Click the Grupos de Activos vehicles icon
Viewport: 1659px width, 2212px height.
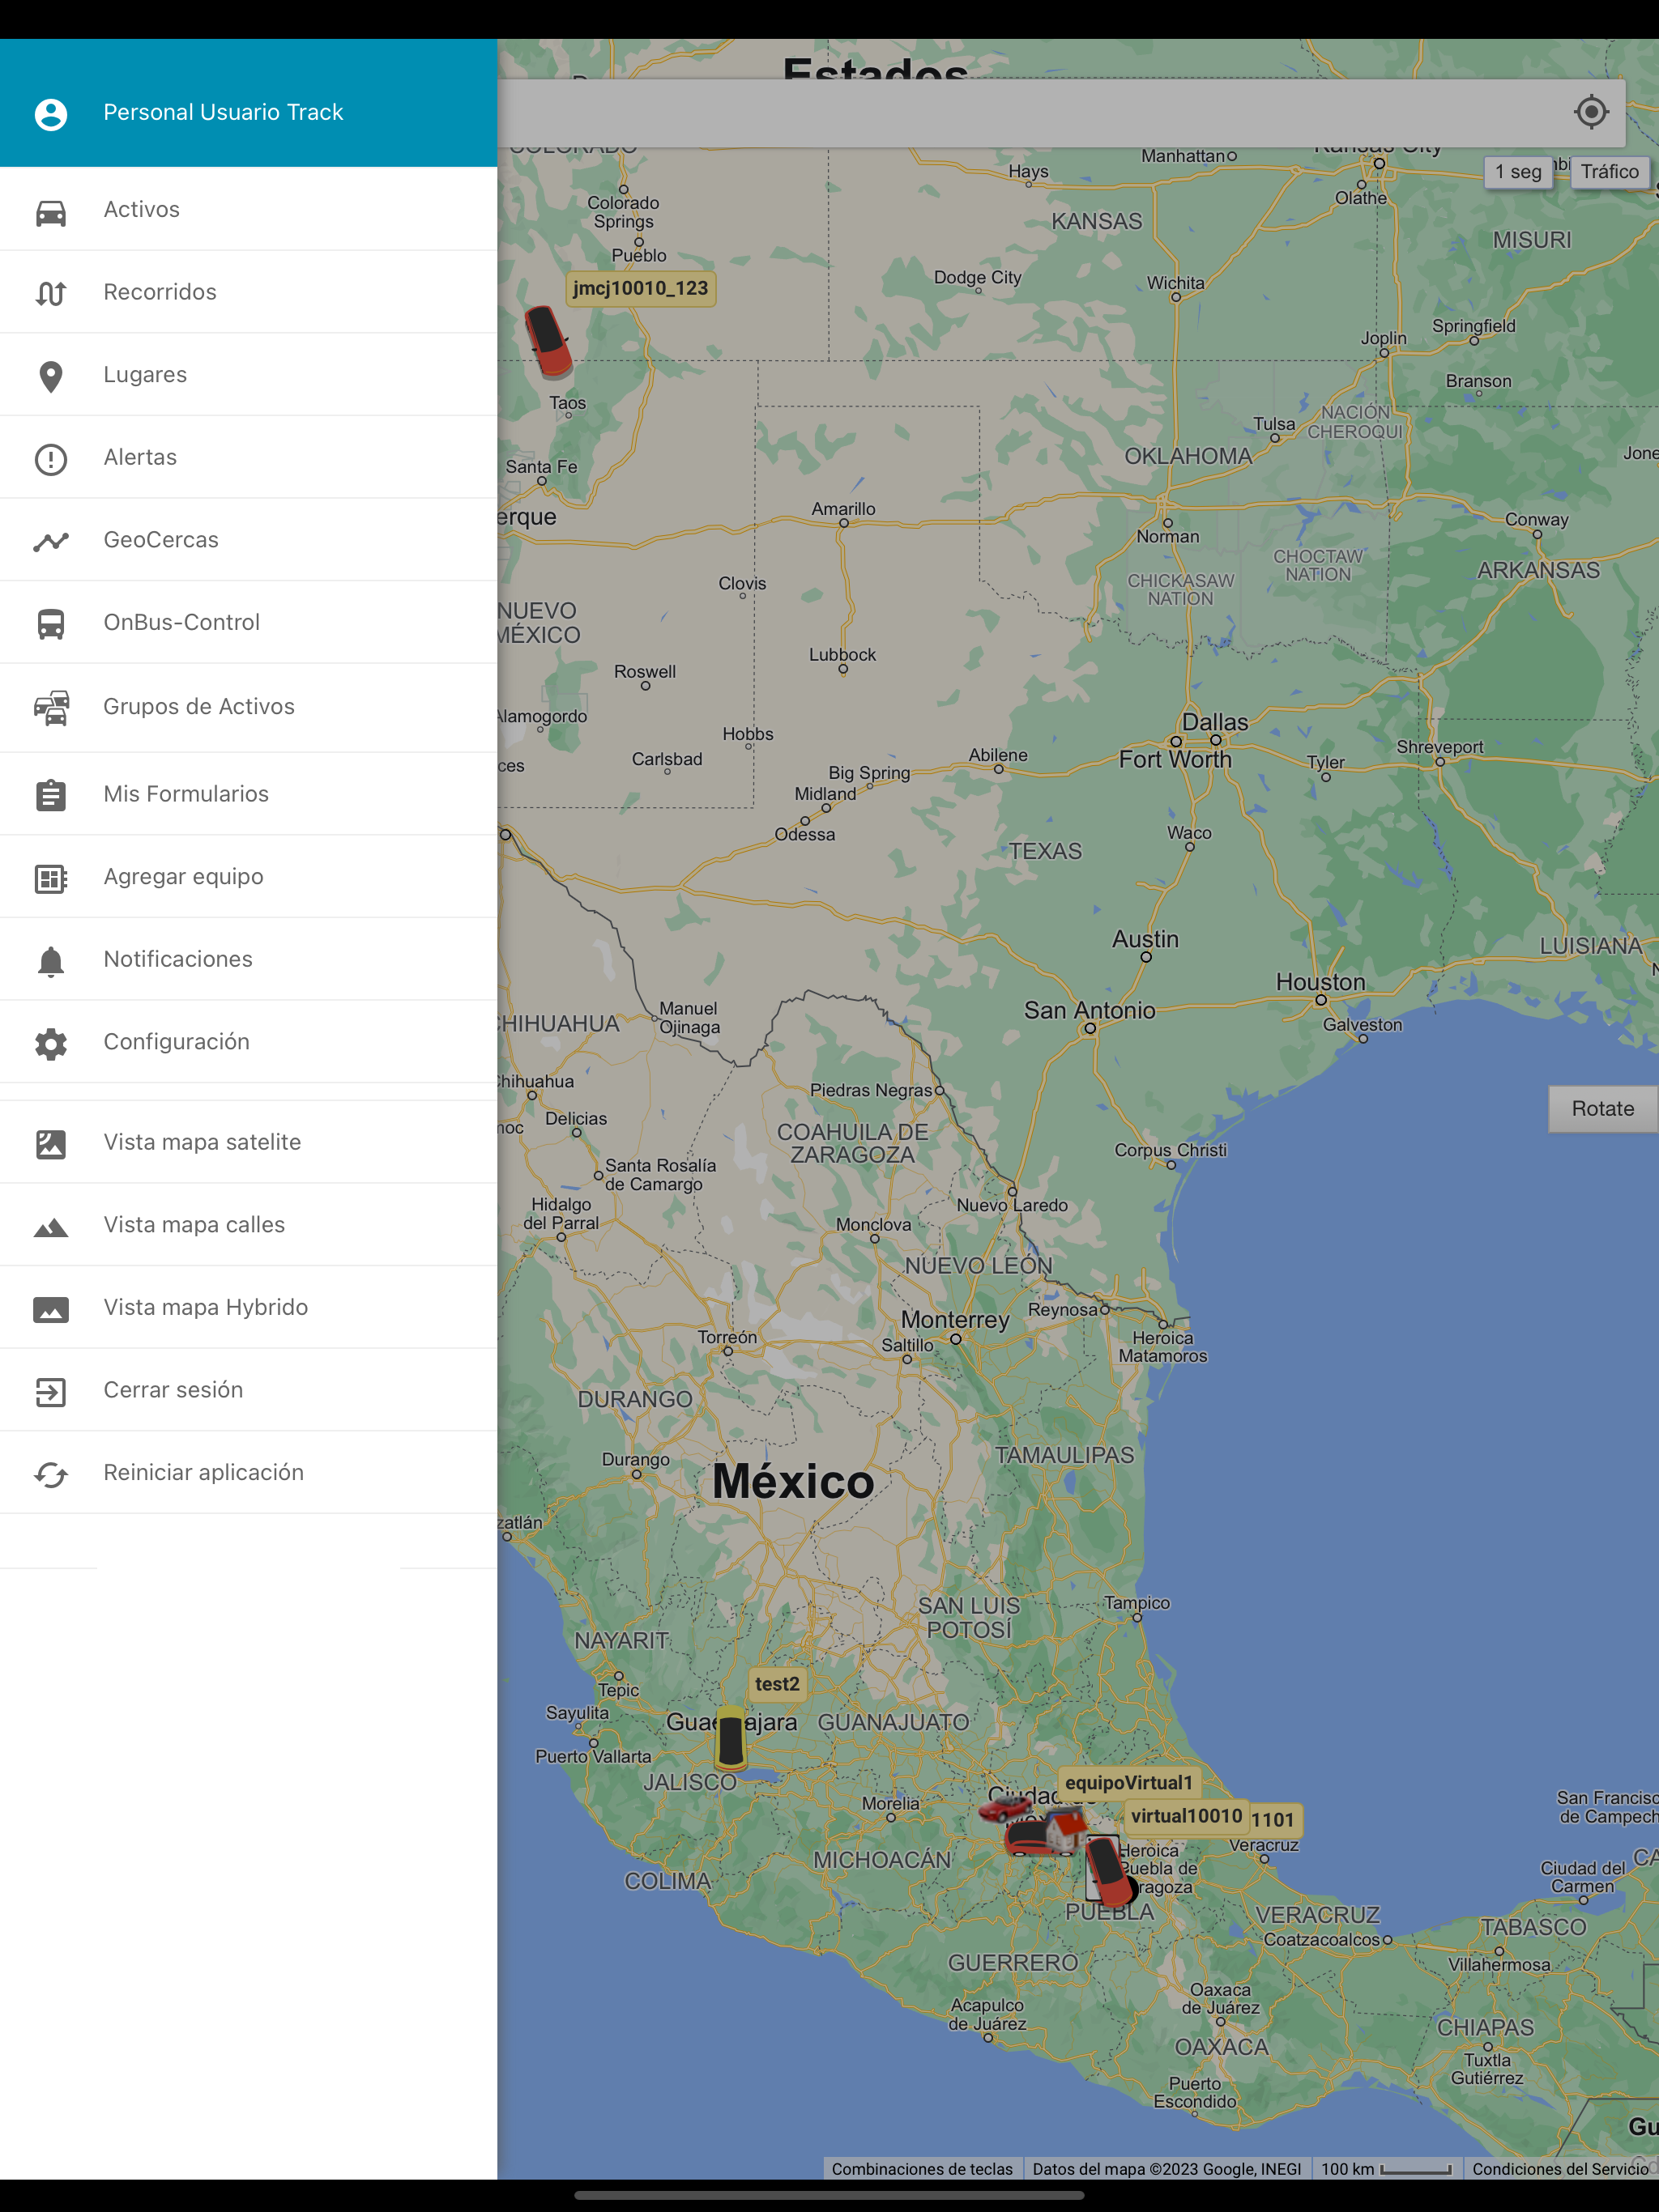tap(51, 707)
